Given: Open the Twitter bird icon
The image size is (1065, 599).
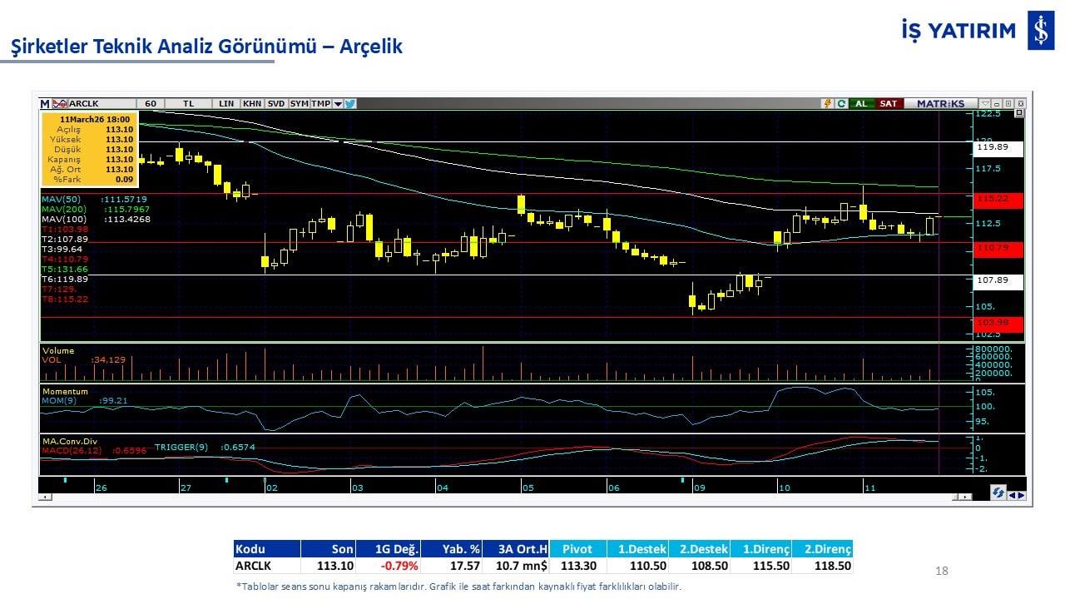Looking at the screenshot, I should point(350,104).
